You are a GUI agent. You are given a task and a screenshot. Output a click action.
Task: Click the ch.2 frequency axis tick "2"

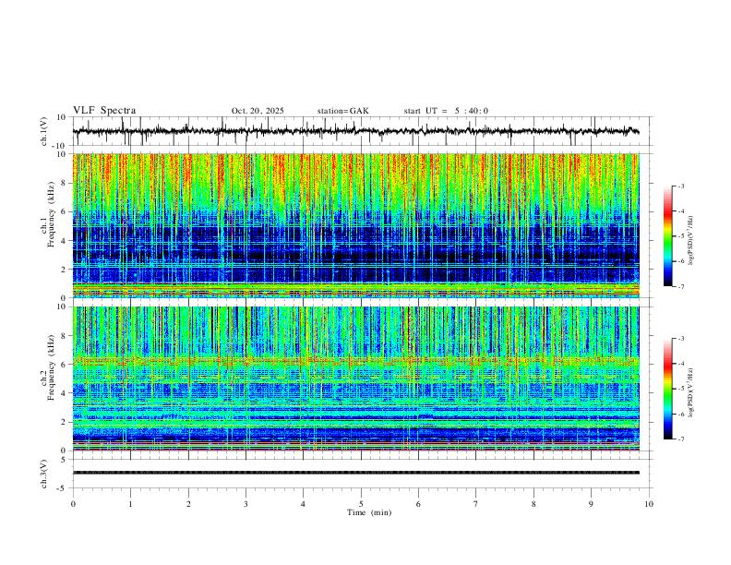(x=65, y=422)
